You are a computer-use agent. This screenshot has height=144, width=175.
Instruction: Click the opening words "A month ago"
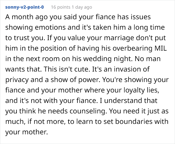click(21, 18)
